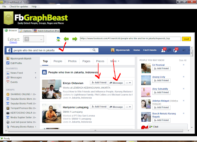
Task: Click the KERTOSONO ONLINE group icon
Action: point(8,113)
